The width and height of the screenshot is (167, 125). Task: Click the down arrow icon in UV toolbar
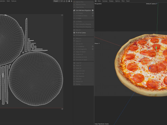pyautogui.click(x=71, y=1)
